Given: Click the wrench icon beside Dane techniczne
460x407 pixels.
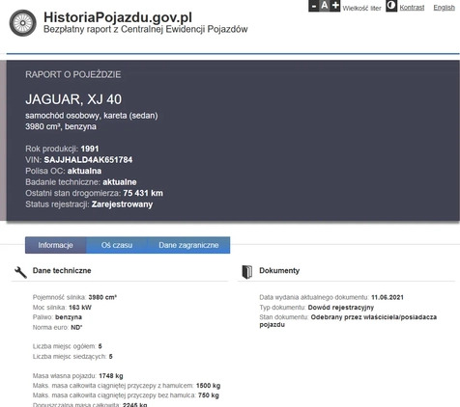Looking at the screenshot, I should pos(20,272).
